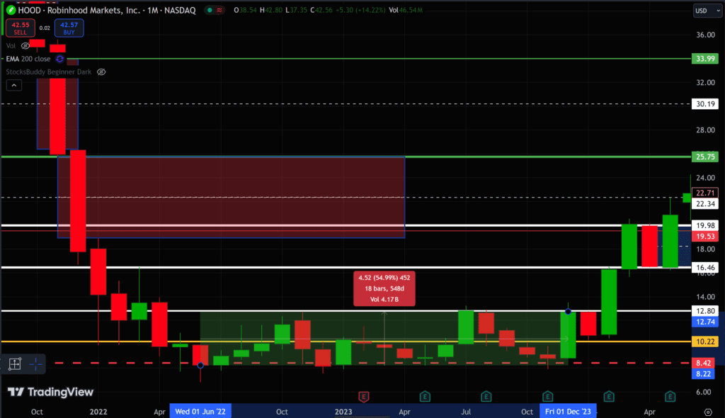Click the 0.02 spread value
This screenshot has height=418, width=725.
pos(45,28)
